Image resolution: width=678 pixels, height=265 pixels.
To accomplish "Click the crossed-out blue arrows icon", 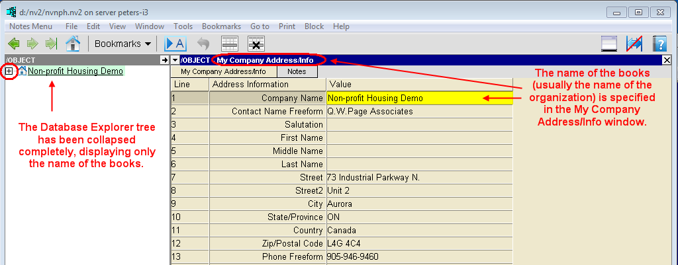I will [634, 44].
